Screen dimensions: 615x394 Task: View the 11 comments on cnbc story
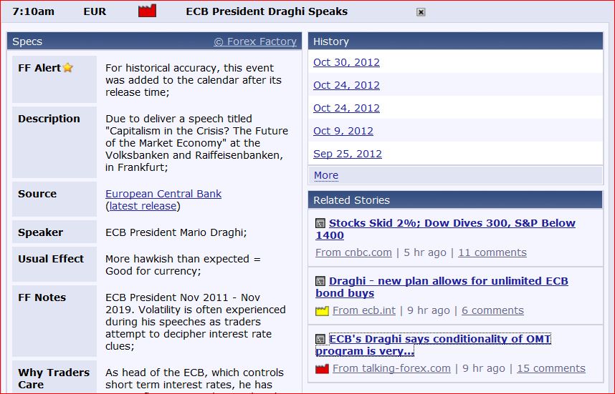[492, 252]
